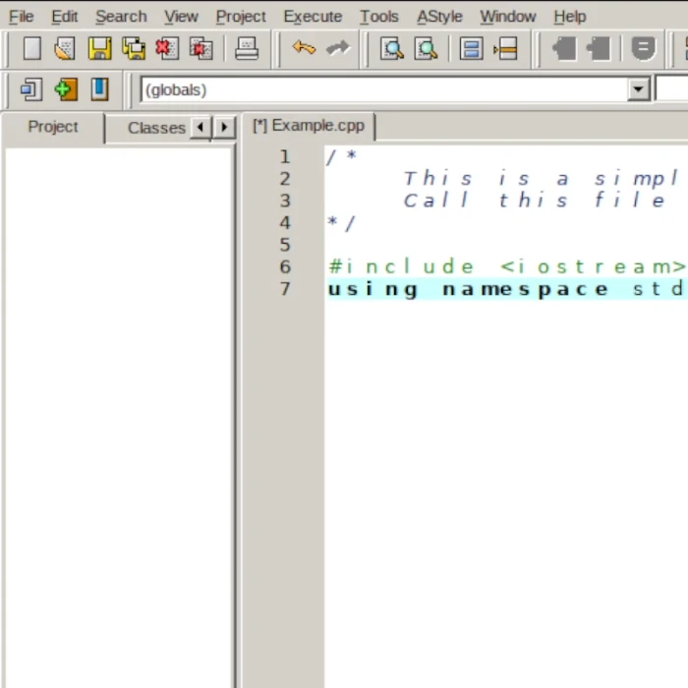Open the Tools menu
Image resolution: width=688 pixels, height=688 pixels.
coord(379,17)
